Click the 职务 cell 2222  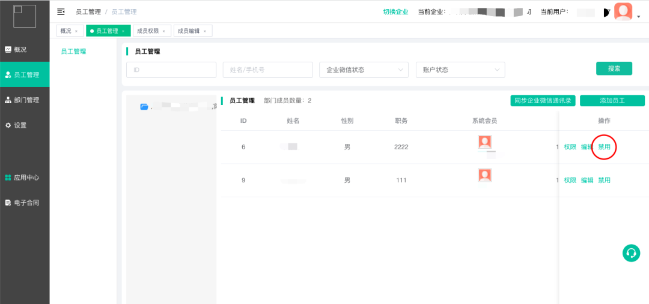coord(401,147)
